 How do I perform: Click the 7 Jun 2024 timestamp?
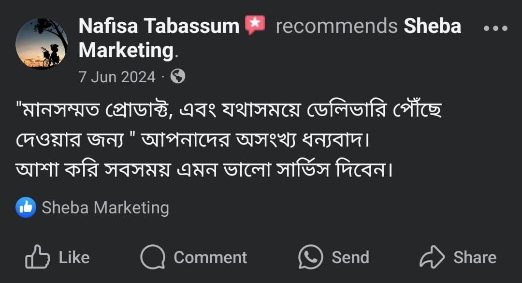(x=117, y=77)
